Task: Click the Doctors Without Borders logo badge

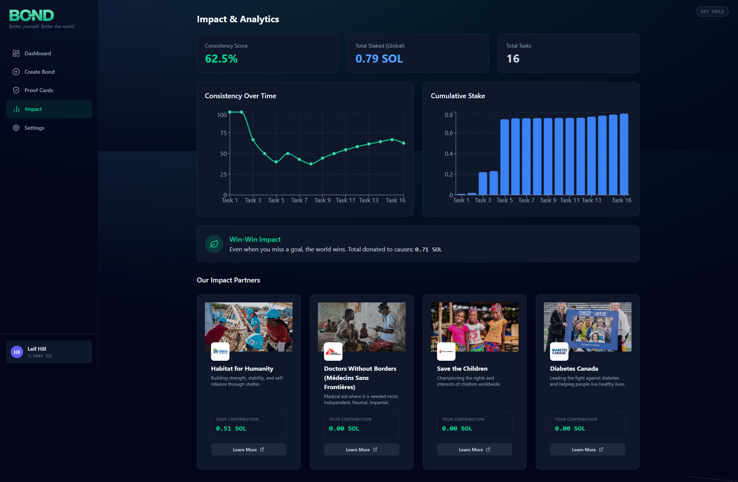Action: (x=333, y=352)
